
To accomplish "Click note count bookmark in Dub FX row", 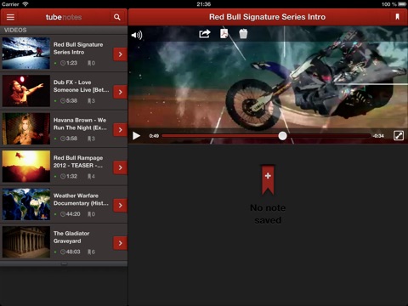I will 91,100.
